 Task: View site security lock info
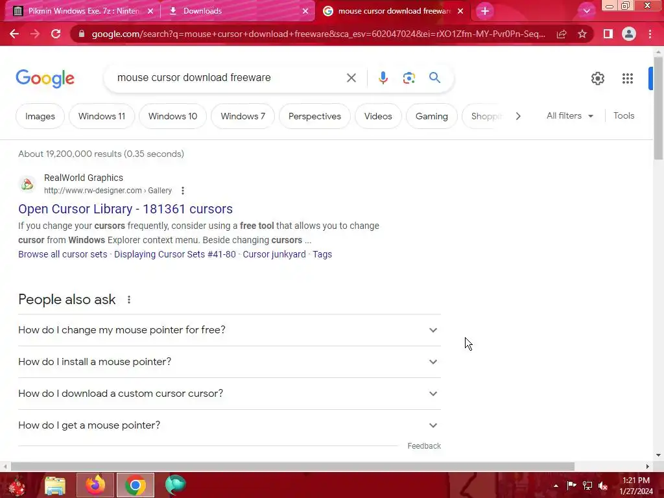(82, 34)
